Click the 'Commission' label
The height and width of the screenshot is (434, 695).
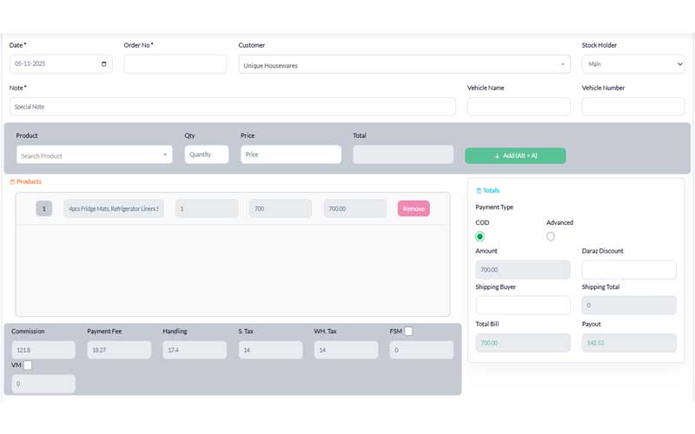(x=28, y=332)
